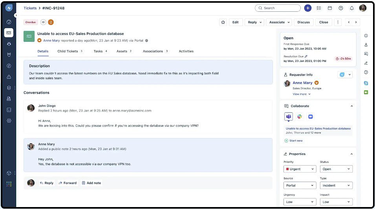The height and width of the screenshot is (209, 375).
Task: Select the Zoom collaborate icon
Action: coord(310,117)
